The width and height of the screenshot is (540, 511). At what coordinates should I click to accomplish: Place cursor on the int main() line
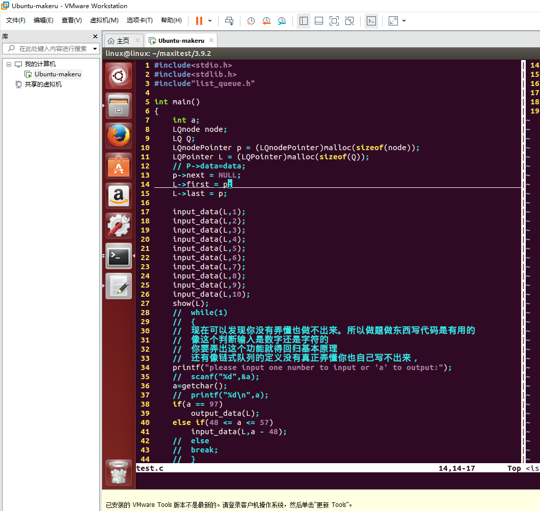(x=177, y=102)
